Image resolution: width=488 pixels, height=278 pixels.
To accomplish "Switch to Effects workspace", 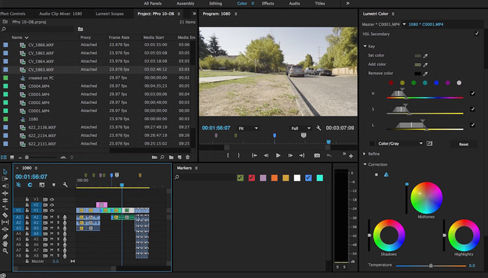I will coord(268,3).
